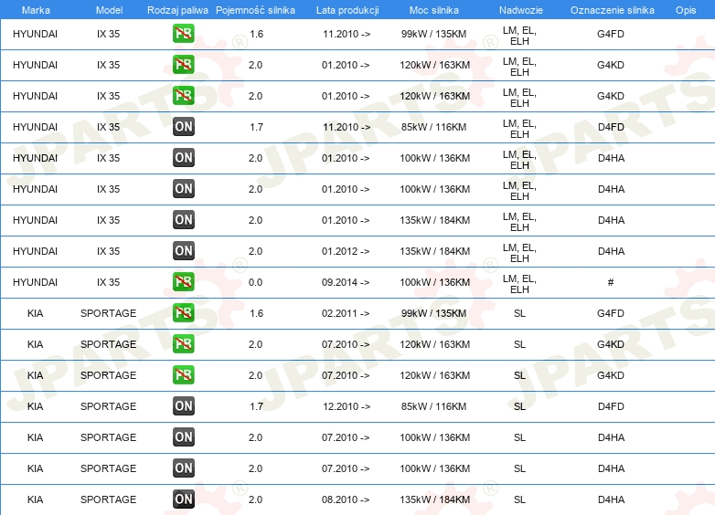Screen dimensions: 715x515
Task: Click the ON icon in Hyundai 01.2012 row
Action: 183,251
